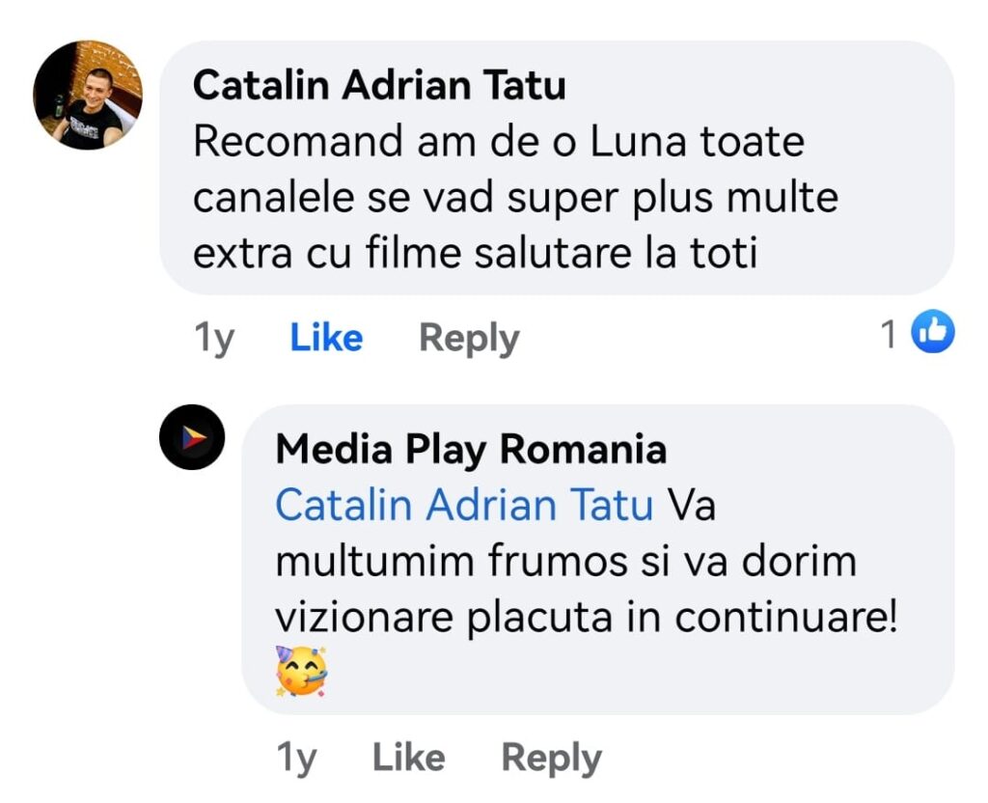Click the word "Va" after the blue mention
The height and width of the screenshot is (803, 988).
pyautogui.click(x=691, y=505)
